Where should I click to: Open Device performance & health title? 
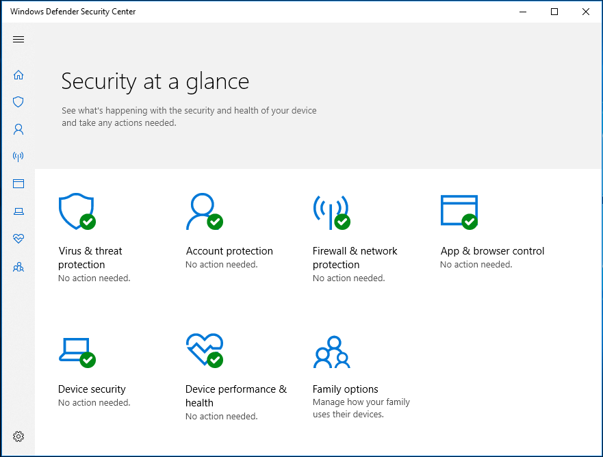pos(236,396)
